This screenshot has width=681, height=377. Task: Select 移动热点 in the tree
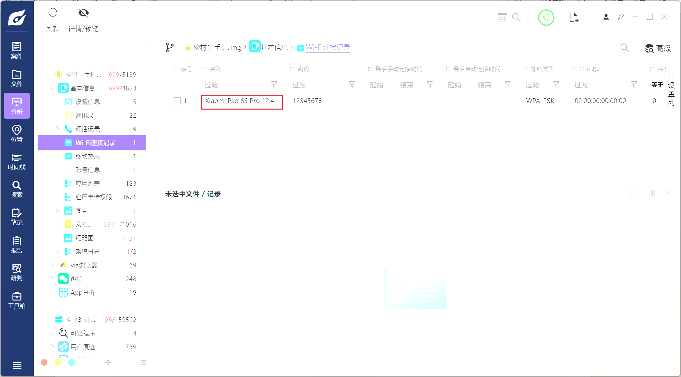pos(88,156)
